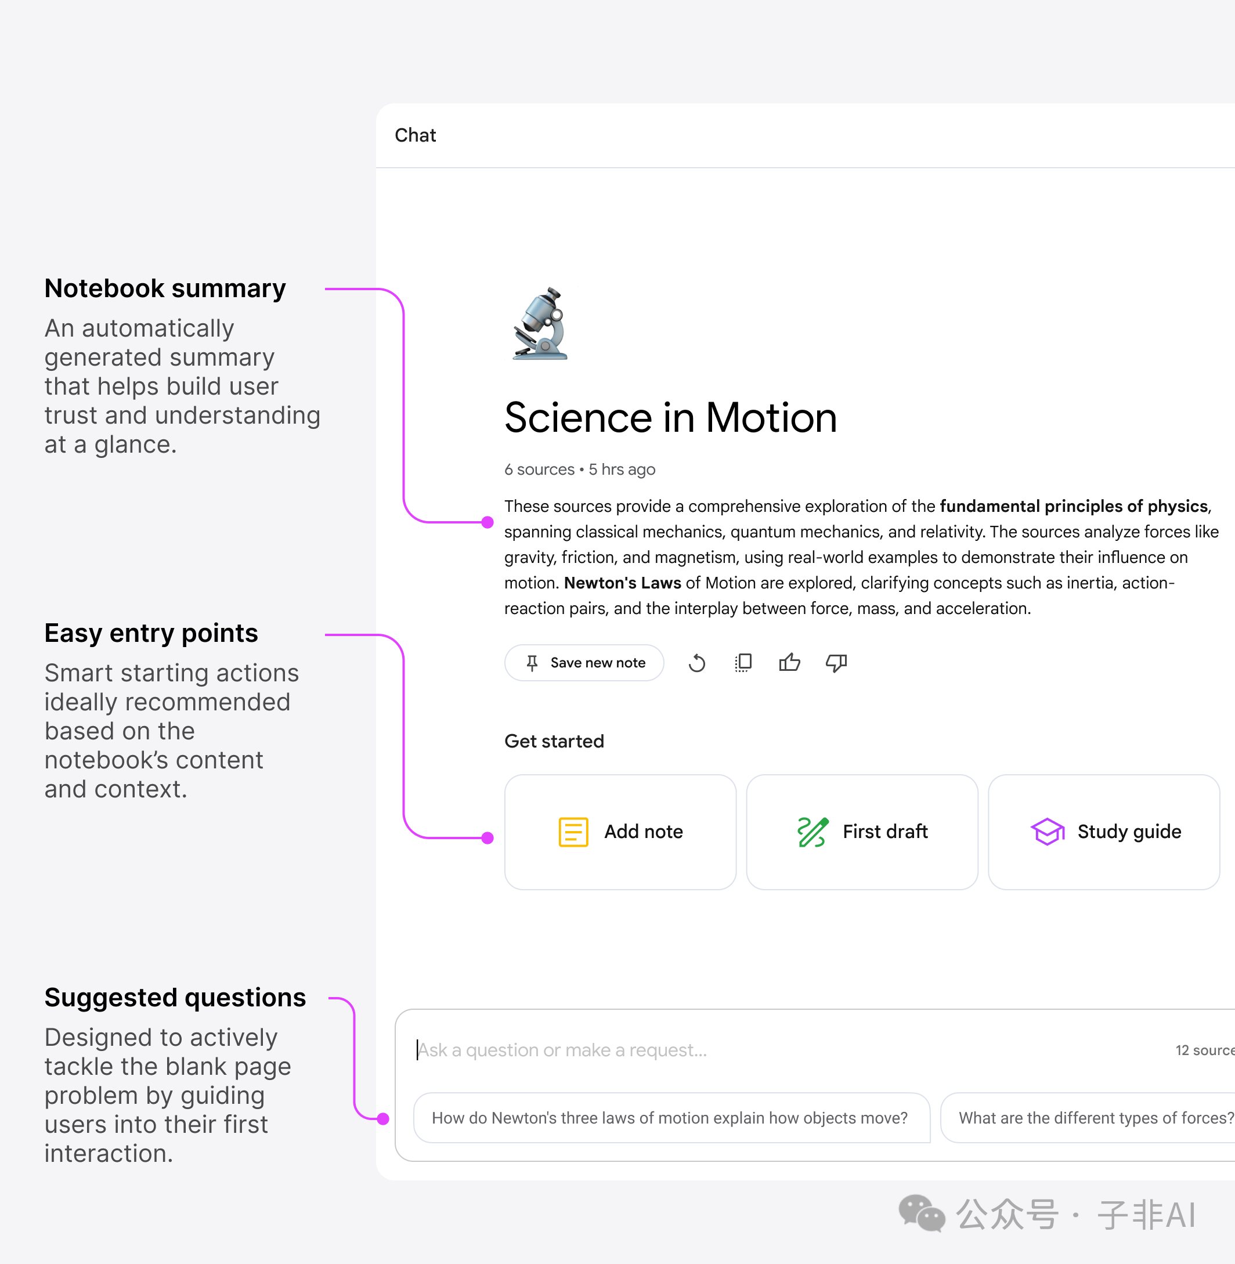Image resolution: width=1235 pixels, height=1264 pixels.
Task: Click the microscope notebook emoji
Action: [541, 324]
